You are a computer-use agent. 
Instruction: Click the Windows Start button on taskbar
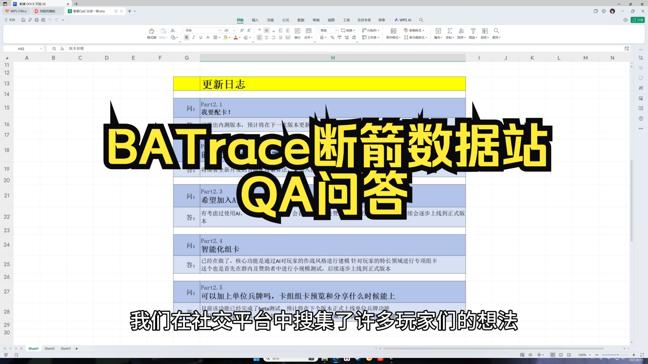coord(256,359)
